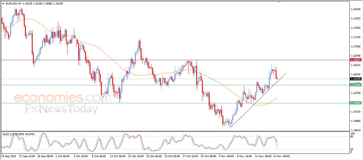This screenshot has width=363, height=160.
Task: Click the 19 Sep 2025 date label
Action: click(9, 156)
